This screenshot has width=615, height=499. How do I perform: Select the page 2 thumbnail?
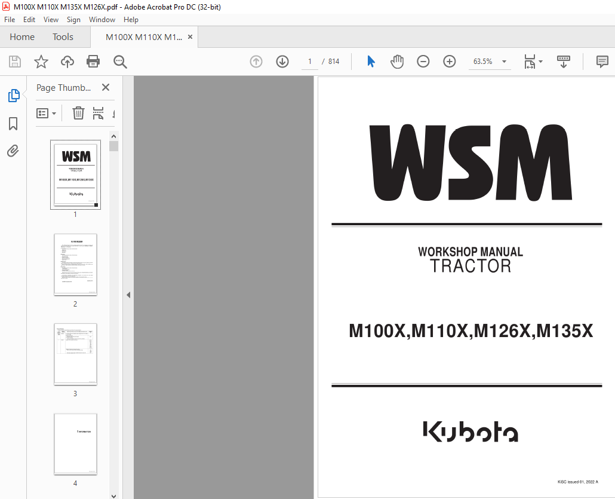[x=75, y=264]
